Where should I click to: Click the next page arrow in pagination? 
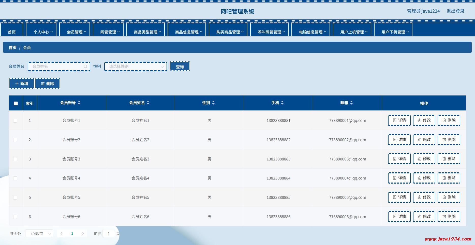coord(83,234)
